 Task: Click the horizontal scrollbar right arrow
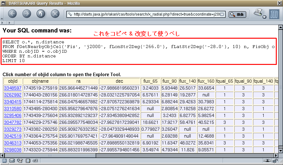coord(276,155)
